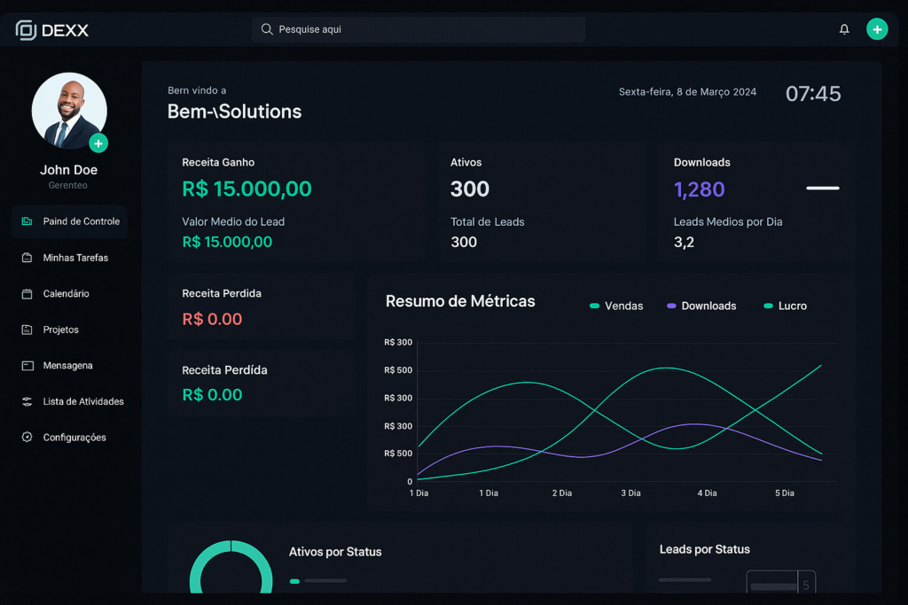Screen dimensions: 908x605
Task: Click the white bar in Downloads card
Action: tap(822, 188)
